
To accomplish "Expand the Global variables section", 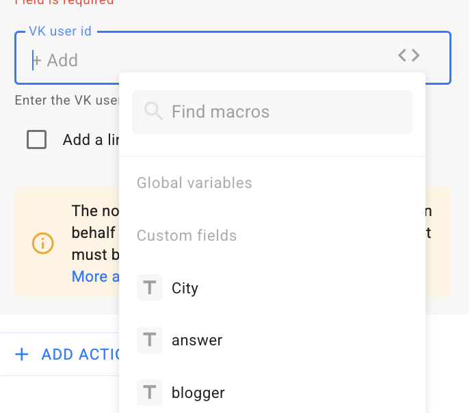I will (194, 183).
